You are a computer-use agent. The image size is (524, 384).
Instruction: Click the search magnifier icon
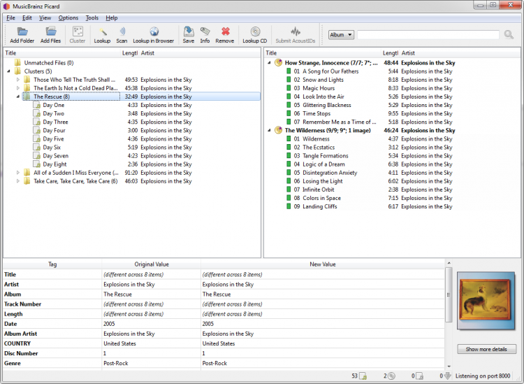(x=509, y=34)
